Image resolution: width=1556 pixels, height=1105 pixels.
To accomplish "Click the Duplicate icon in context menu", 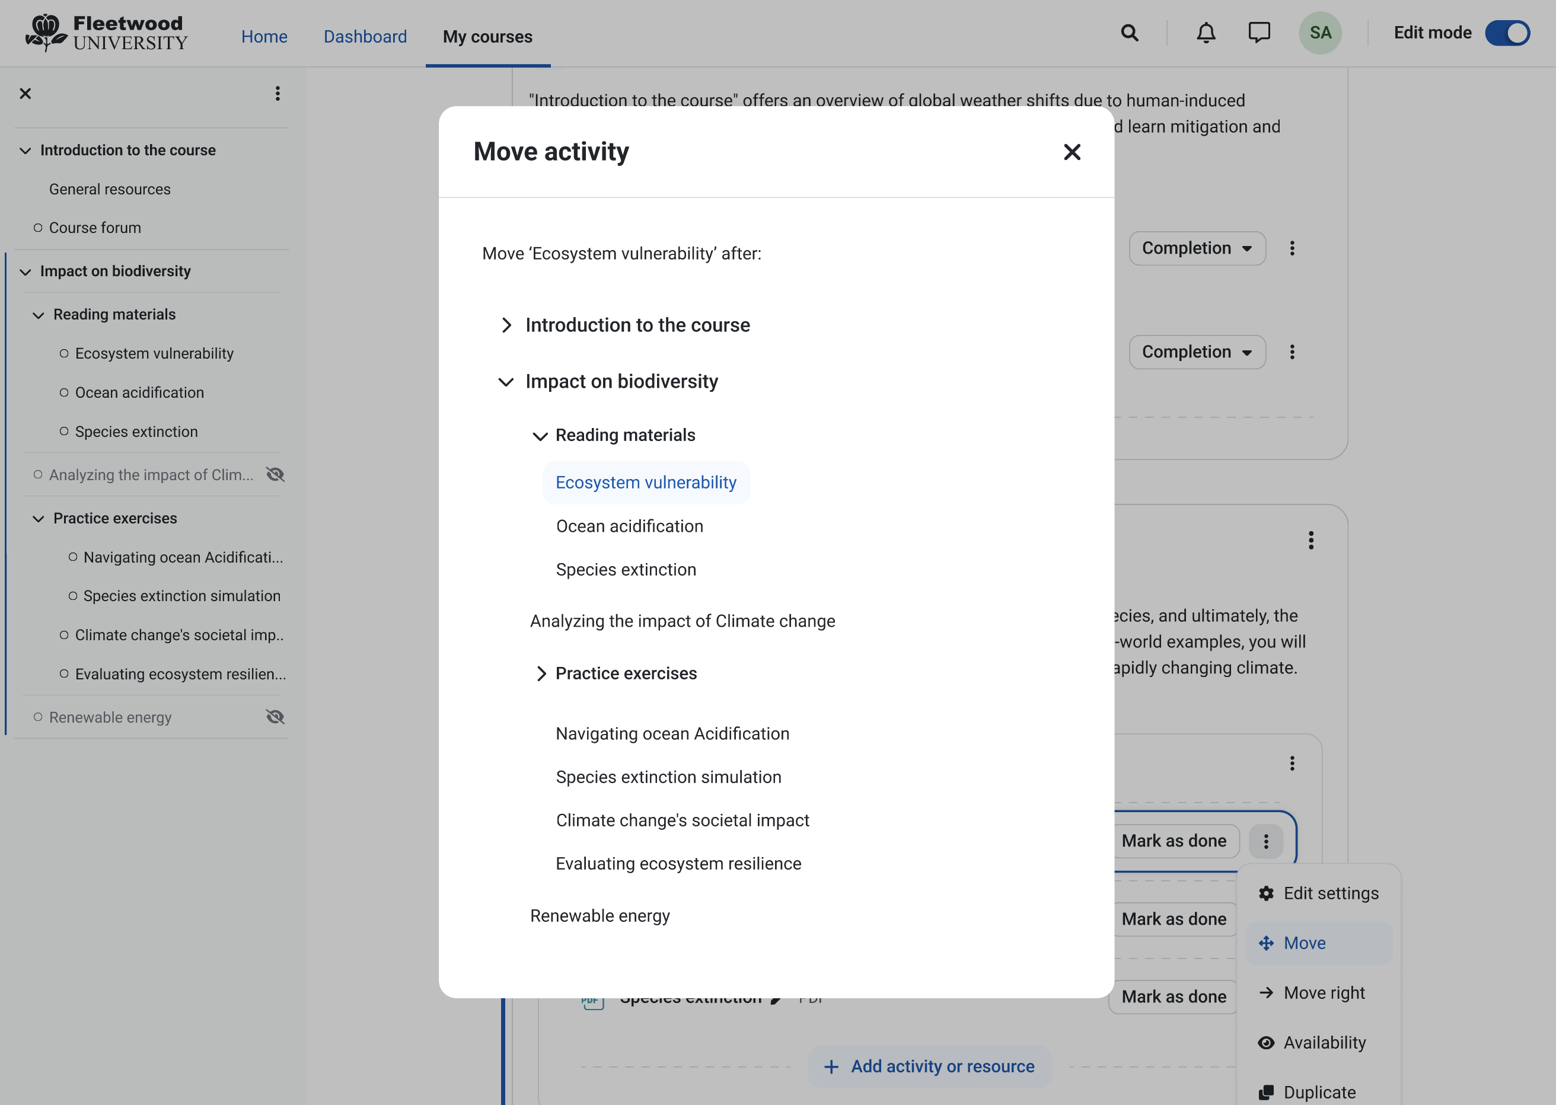I will pyautogui.click(x=1265, y=1092).
